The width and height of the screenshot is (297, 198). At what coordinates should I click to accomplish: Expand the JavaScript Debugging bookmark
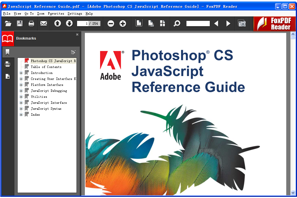click(x=21, y=91)
